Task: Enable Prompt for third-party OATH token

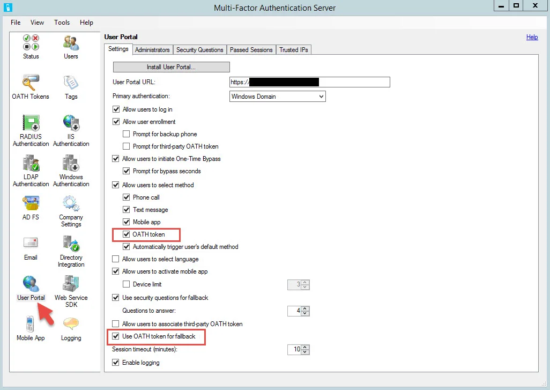Action: [127, 146]
